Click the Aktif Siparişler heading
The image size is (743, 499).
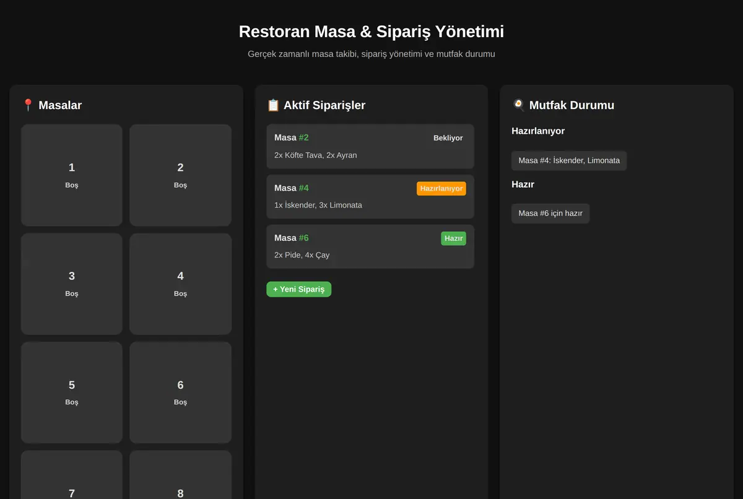click(x=324, y=105)
